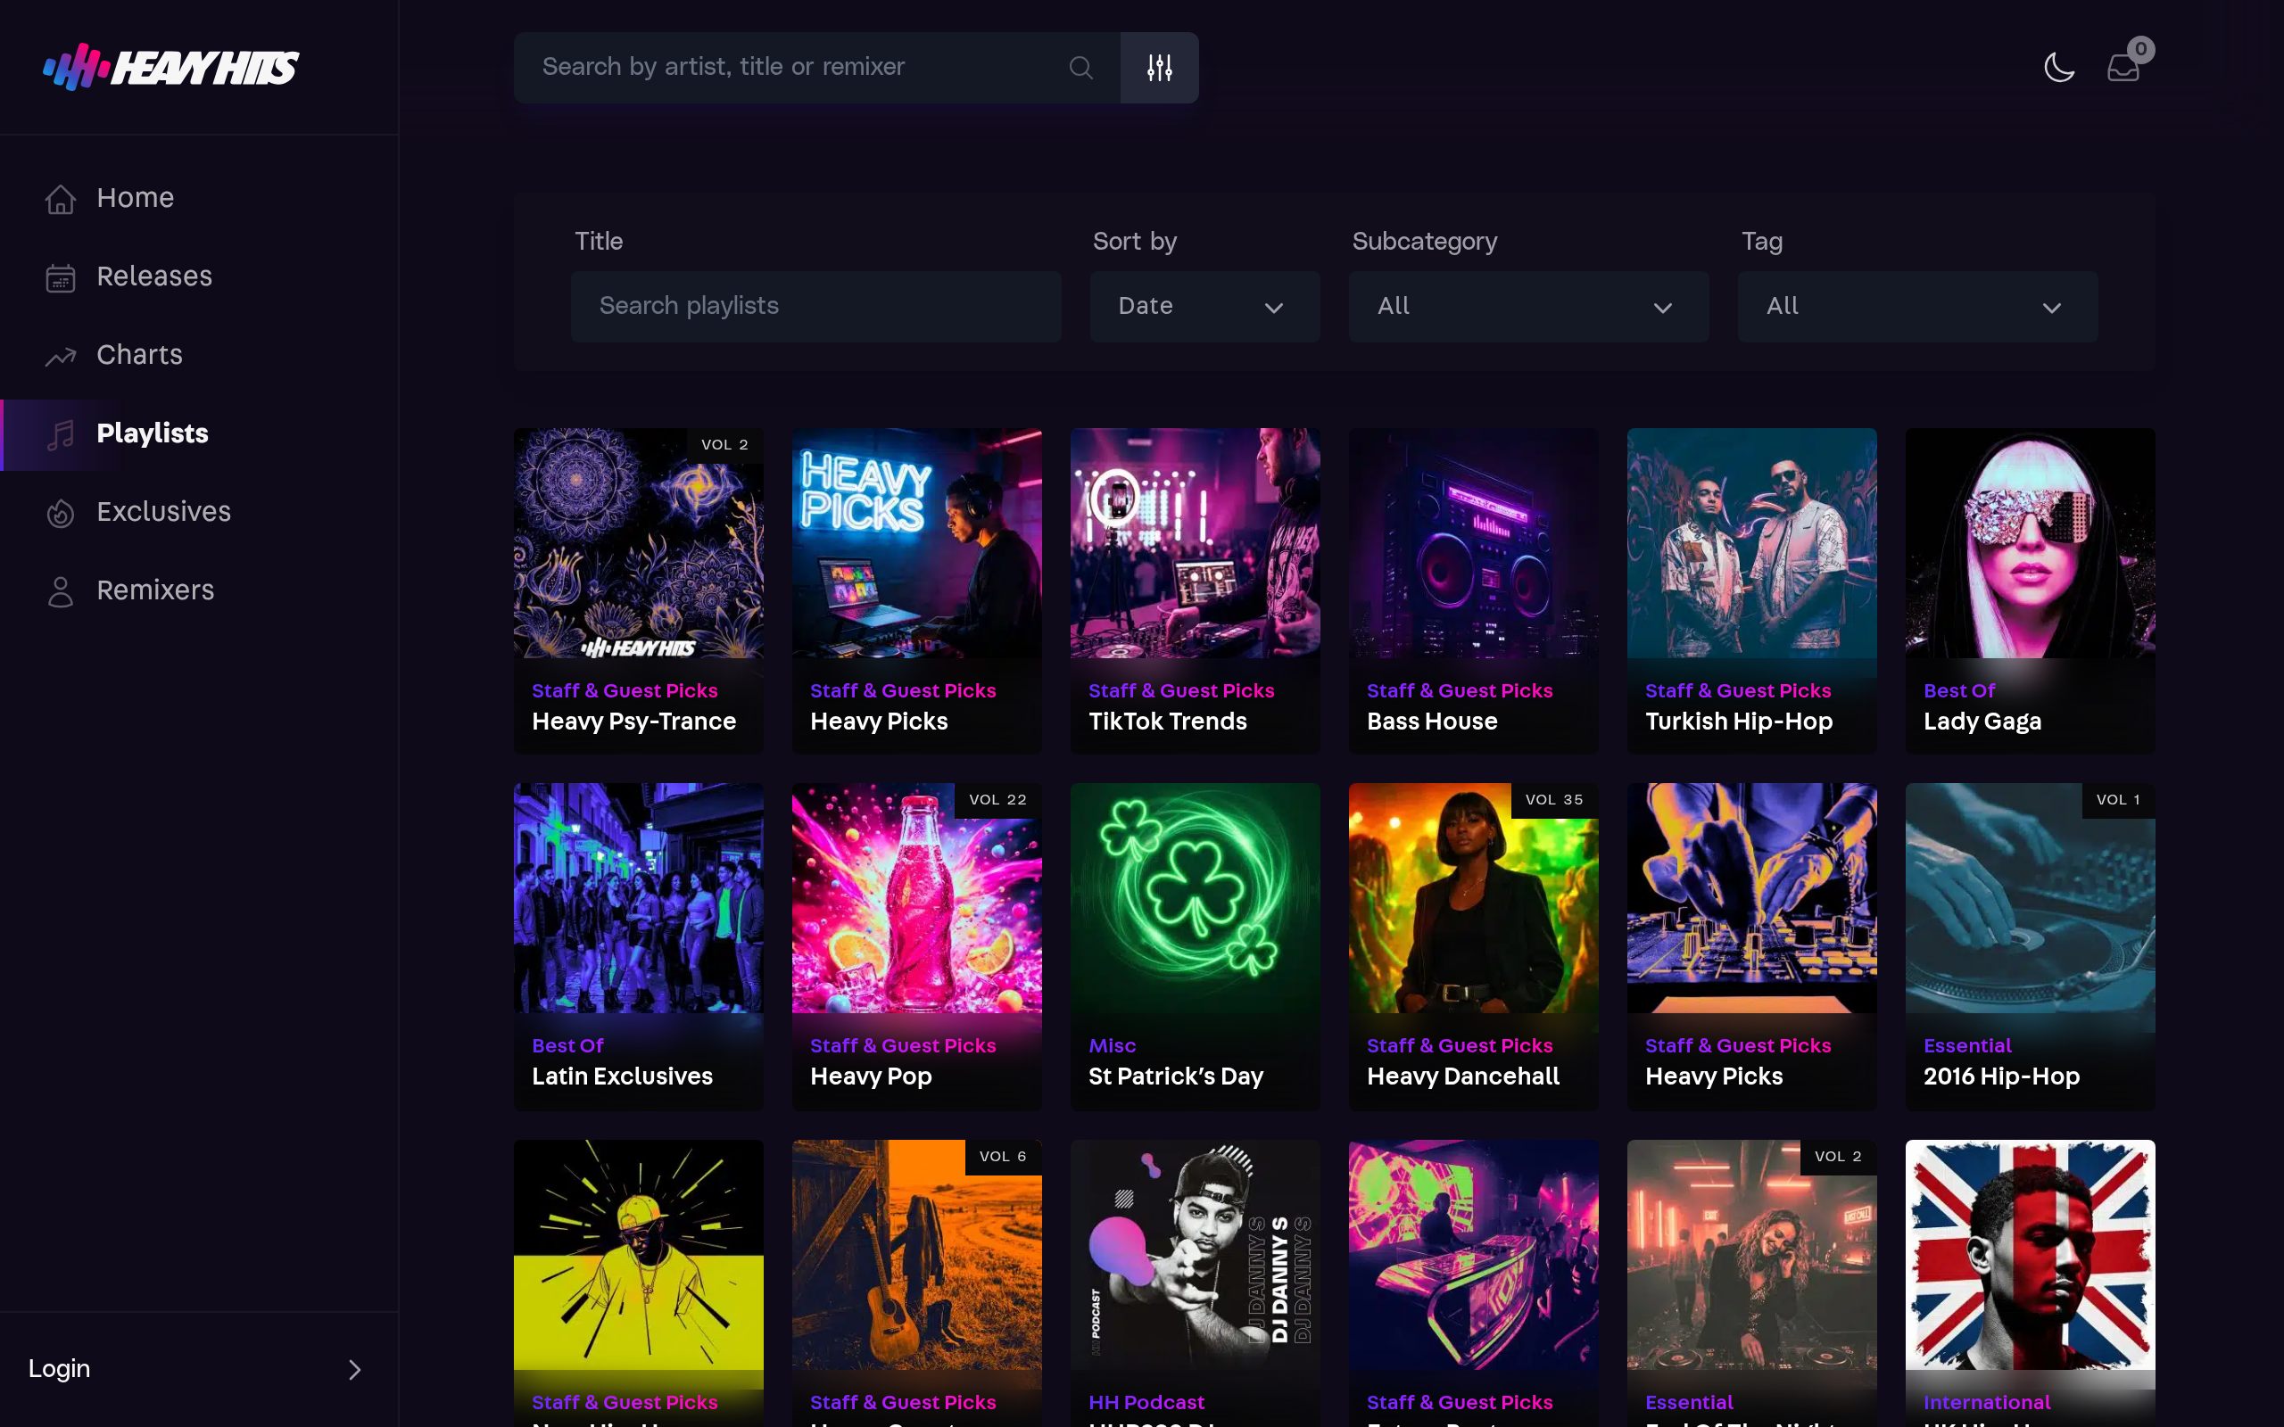Click the TikTok Trends title
2284x1427 pixels.
[1168, 722]
